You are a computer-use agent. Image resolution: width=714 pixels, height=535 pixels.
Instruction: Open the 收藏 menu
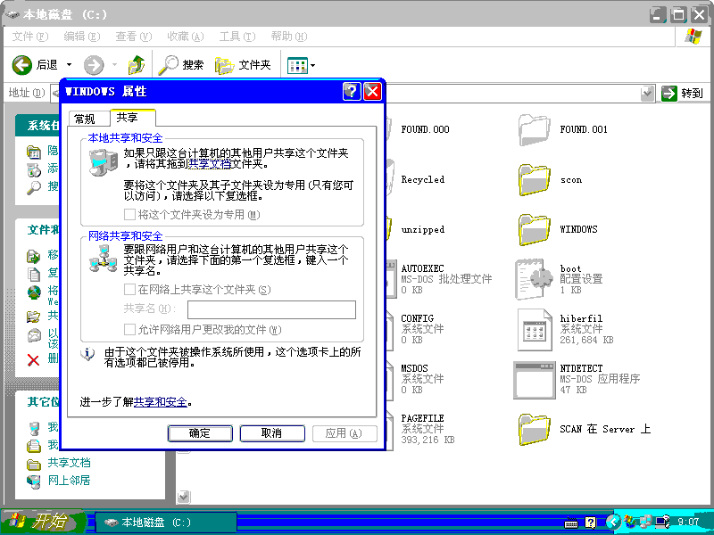pyautogui.click(x=186, y=37)
